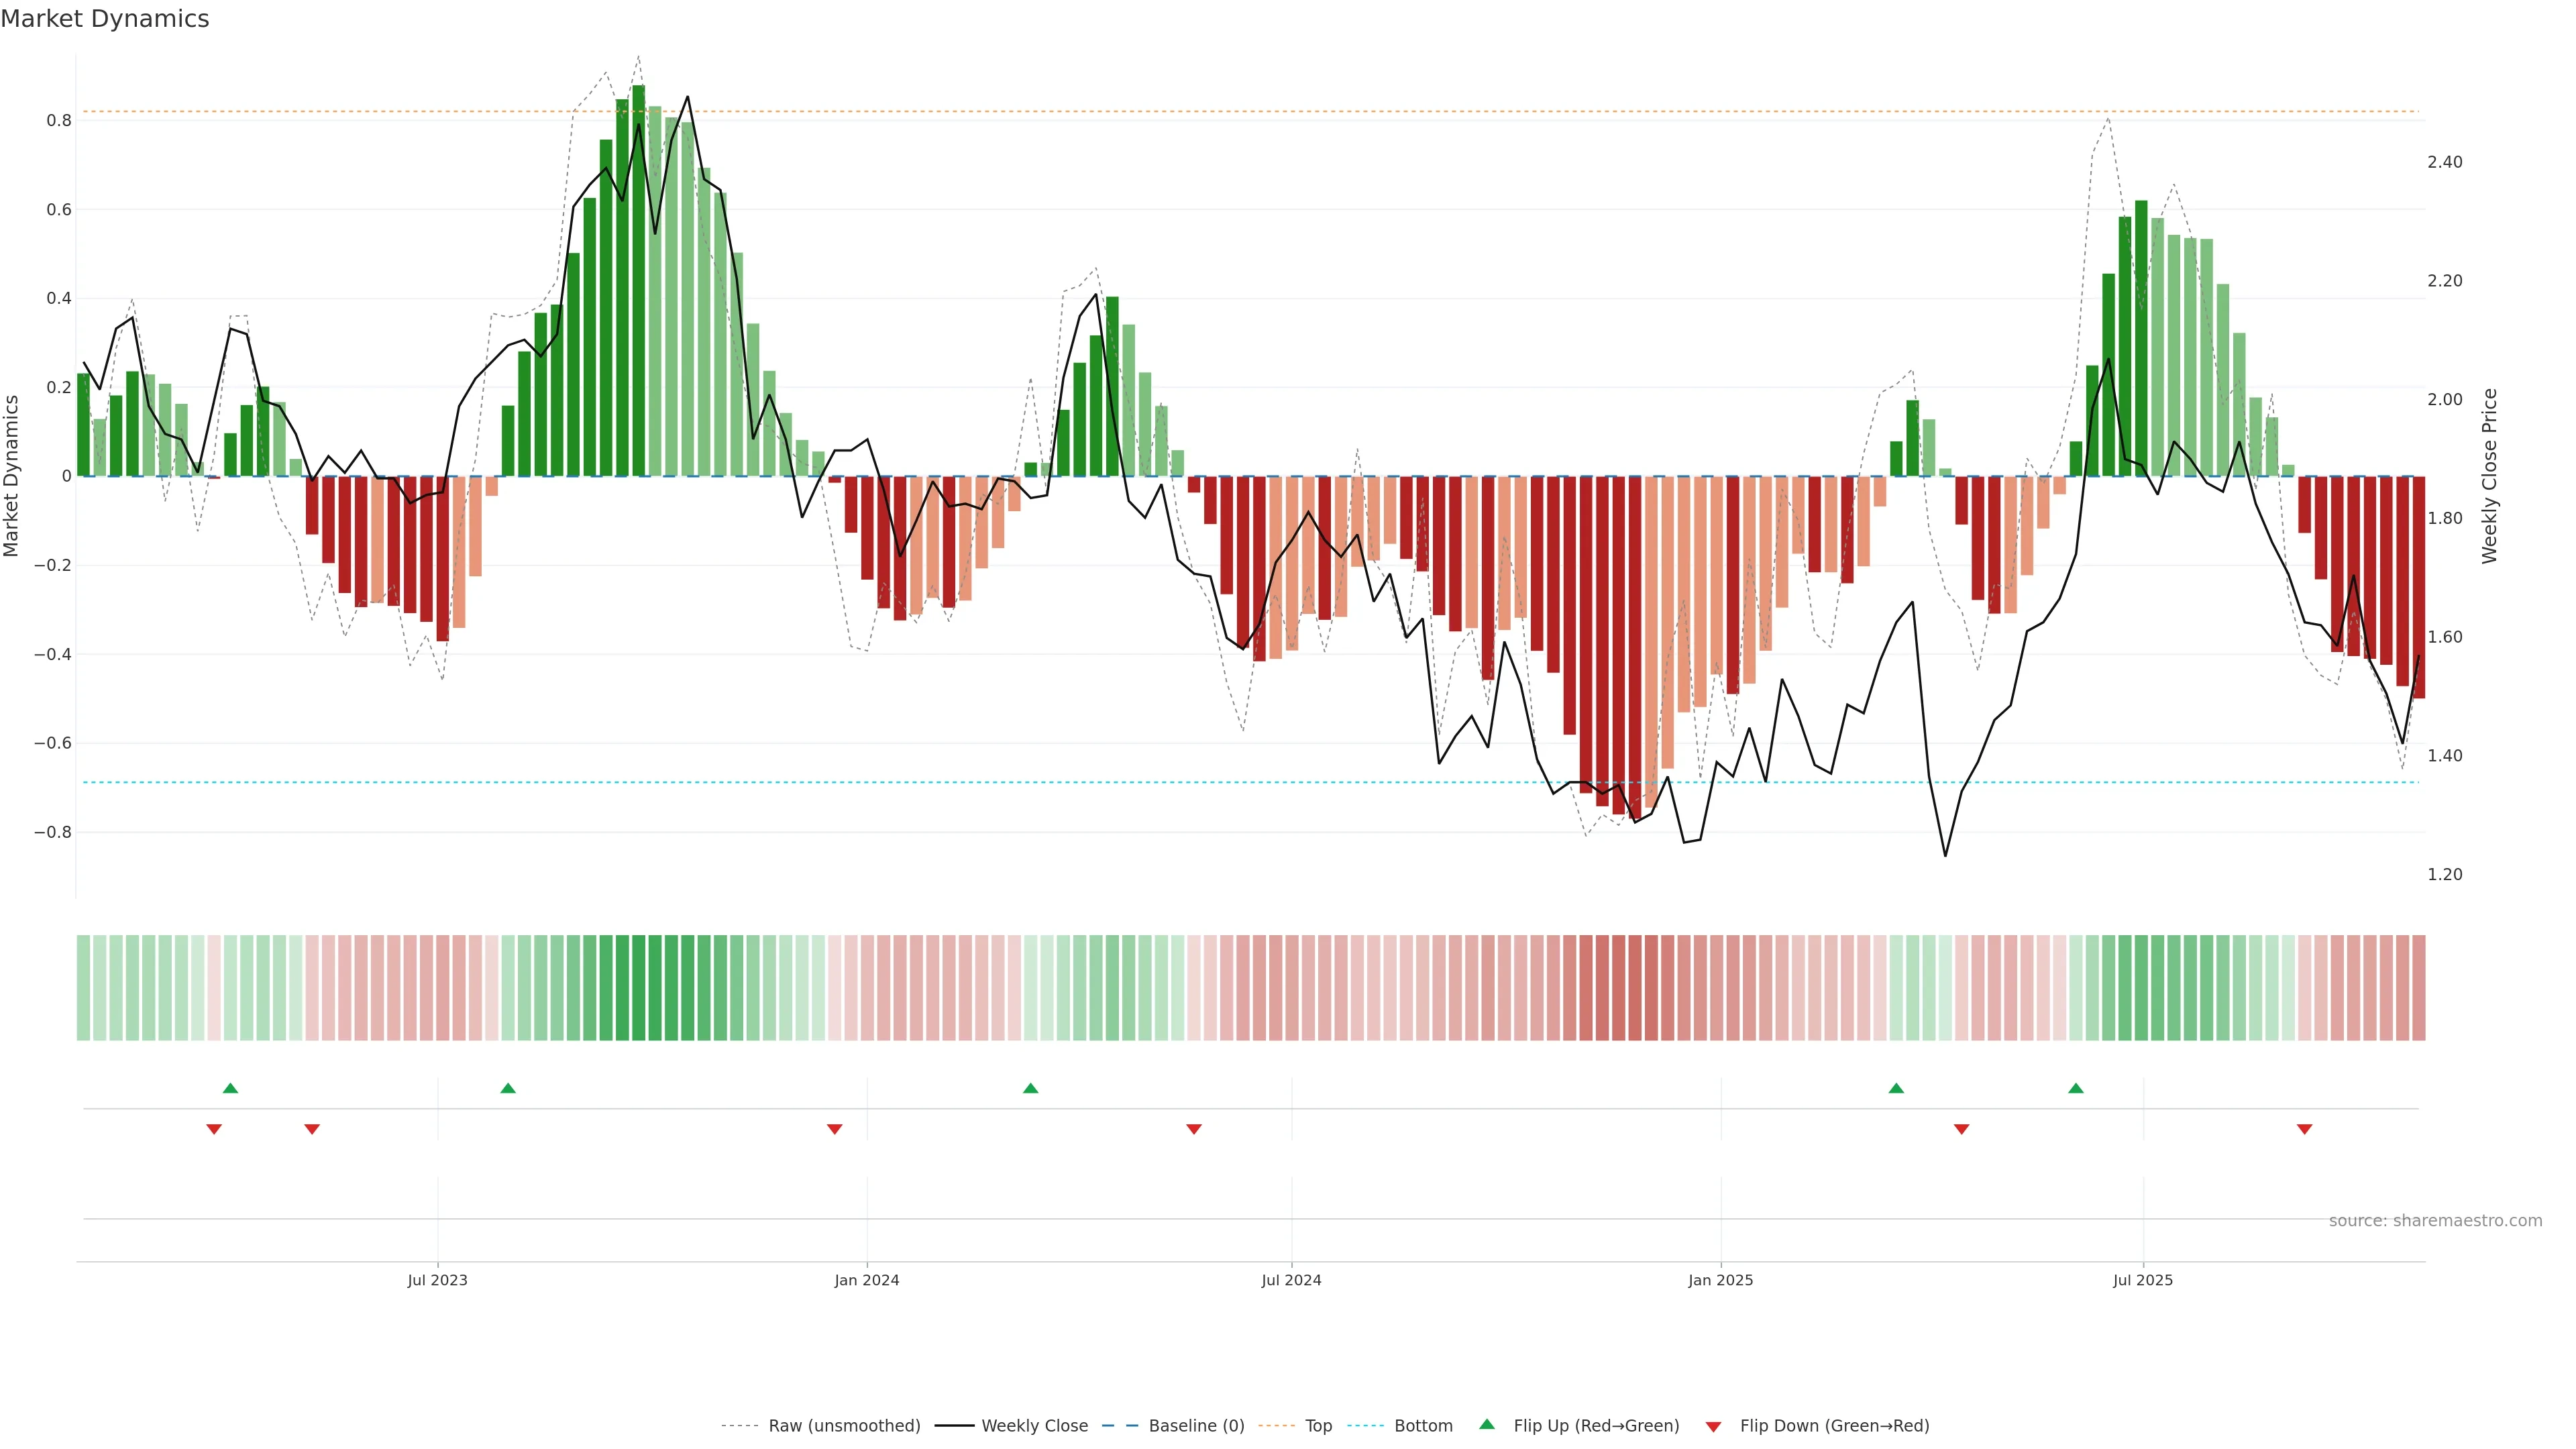
Task: Click the Flip Up legend triangle icon
Action: point(1487,1424)
